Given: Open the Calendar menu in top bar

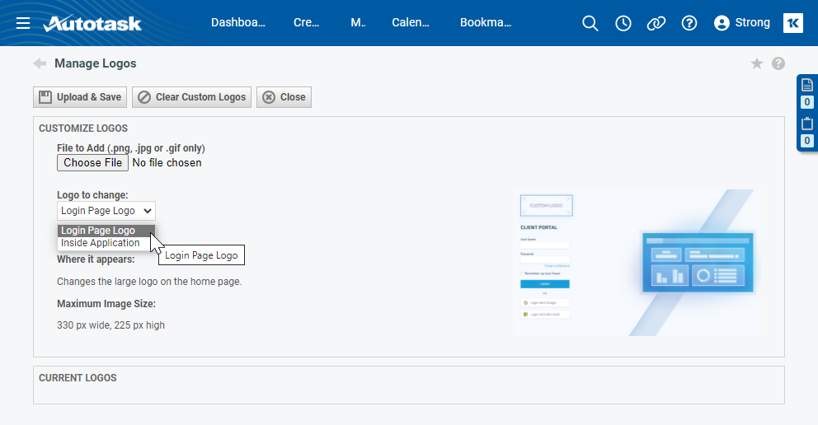Looking at the screenshot, I should tap(411, 23).
